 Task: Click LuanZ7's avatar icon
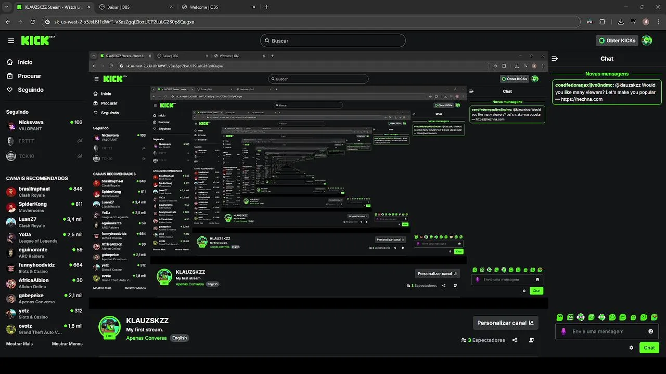(11, 222)
